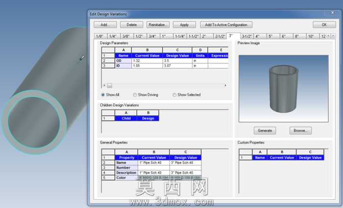Select the OD parameter name cell
The height and width of the screenshot is (208, 343).
(x=123, y=61)
